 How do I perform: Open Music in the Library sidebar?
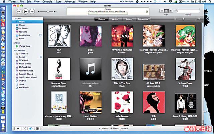click(x=28, y=22)
